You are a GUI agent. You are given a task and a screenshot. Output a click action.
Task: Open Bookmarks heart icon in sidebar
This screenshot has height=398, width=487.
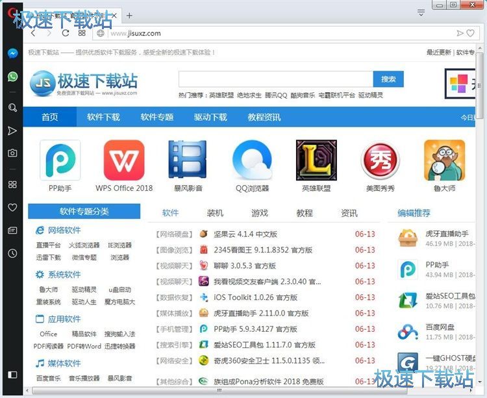point(12,208)
